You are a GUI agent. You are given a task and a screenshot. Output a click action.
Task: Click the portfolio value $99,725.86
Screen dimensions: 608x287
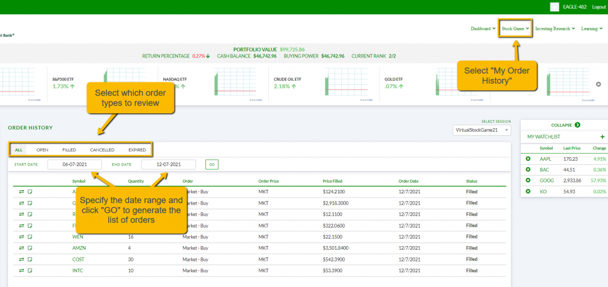(292, 50)
